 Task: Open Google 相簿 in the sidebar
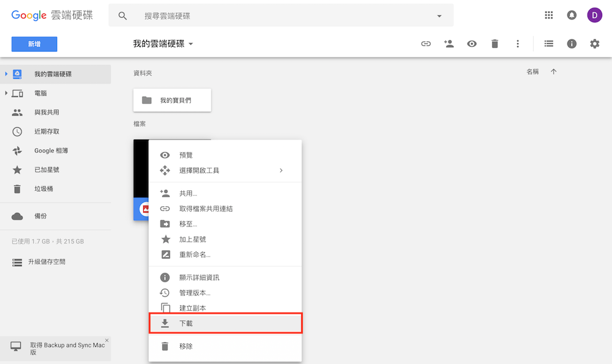tap(56, 150)
